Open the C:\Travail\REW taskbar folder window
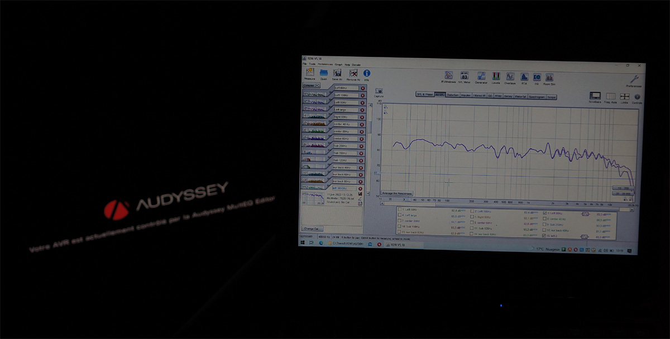 (346, 244)
